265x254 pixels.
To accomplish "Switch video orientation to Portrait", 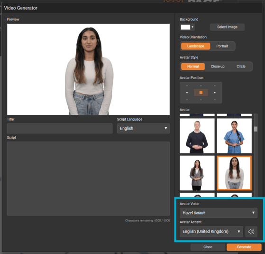I will (x=222, y=46).
